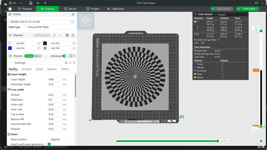Screen dimensions: 267x150
Task: Open the Others settings tab
Action: 65,69
